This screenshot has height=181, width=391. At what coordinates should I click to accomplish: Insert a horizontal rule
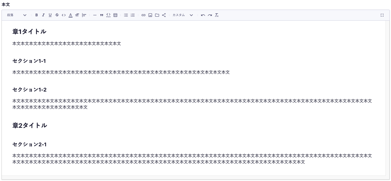(x=95, y=15)
